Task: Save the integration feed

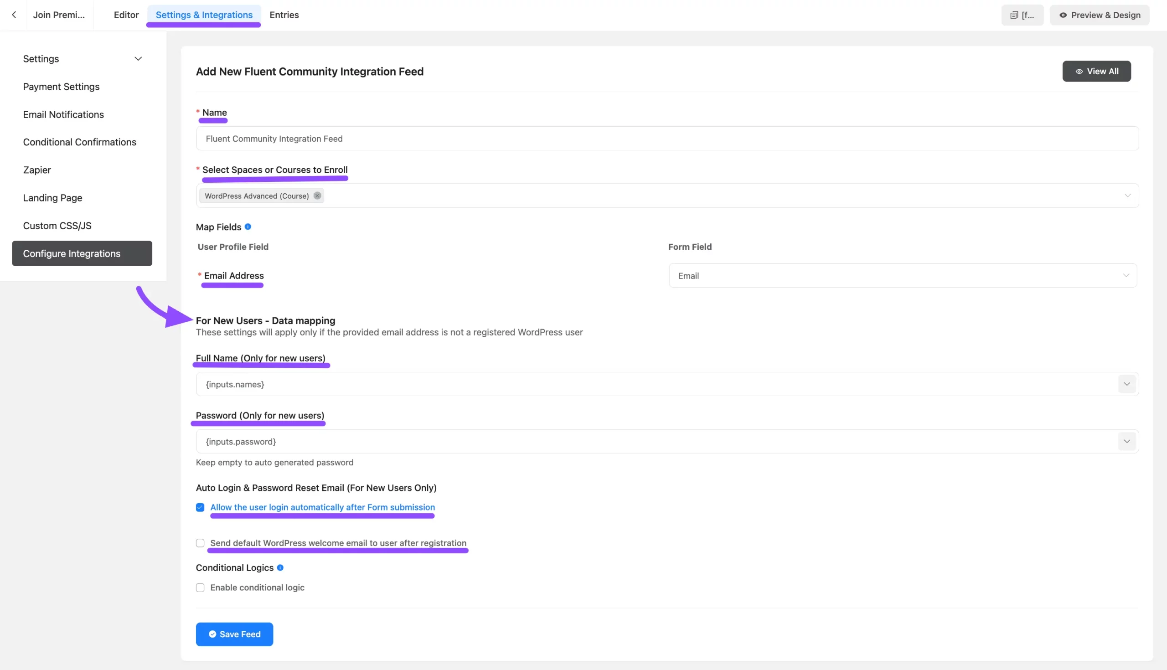Action: click(x=234, y=634)
